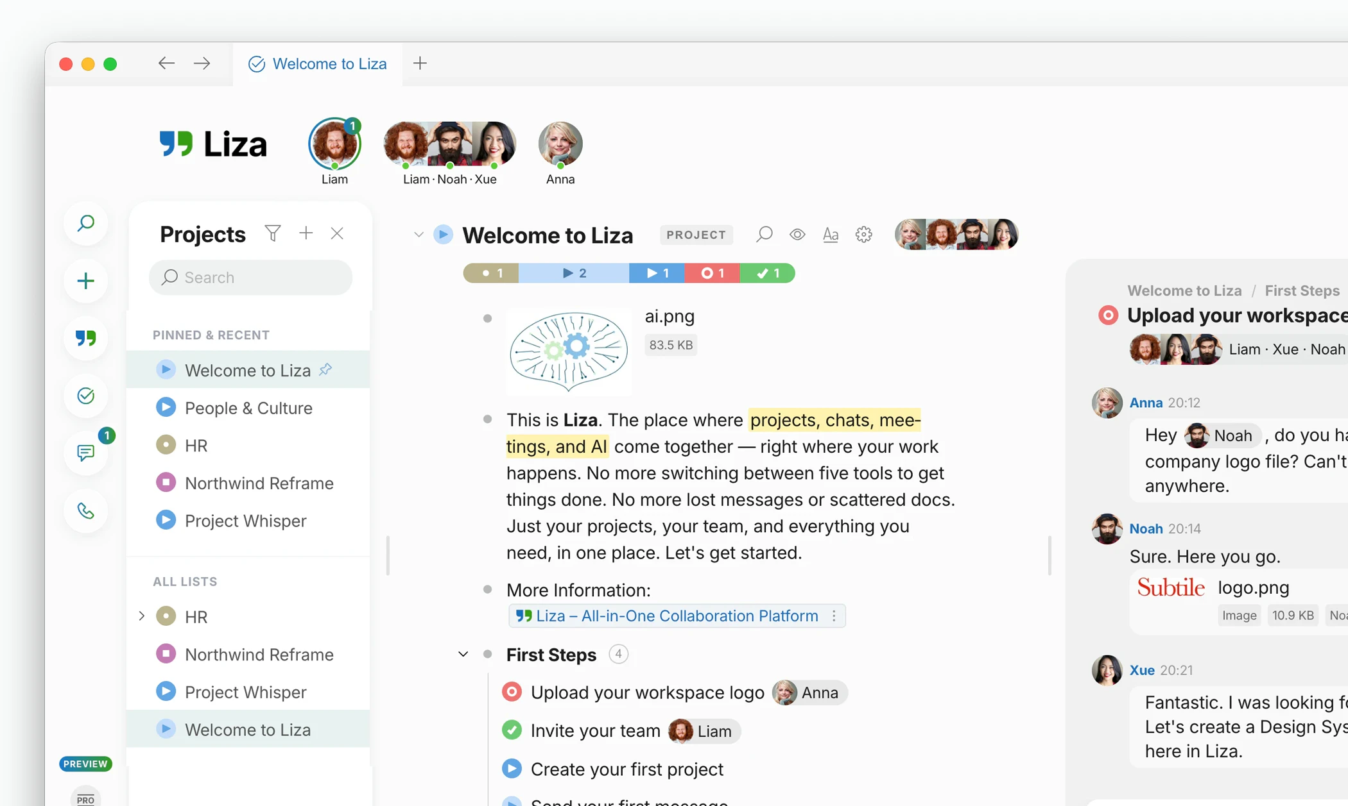Select Welcome to Liza under All Lists
This screenshot has height=806, width=1348.
tap(248, 730)
